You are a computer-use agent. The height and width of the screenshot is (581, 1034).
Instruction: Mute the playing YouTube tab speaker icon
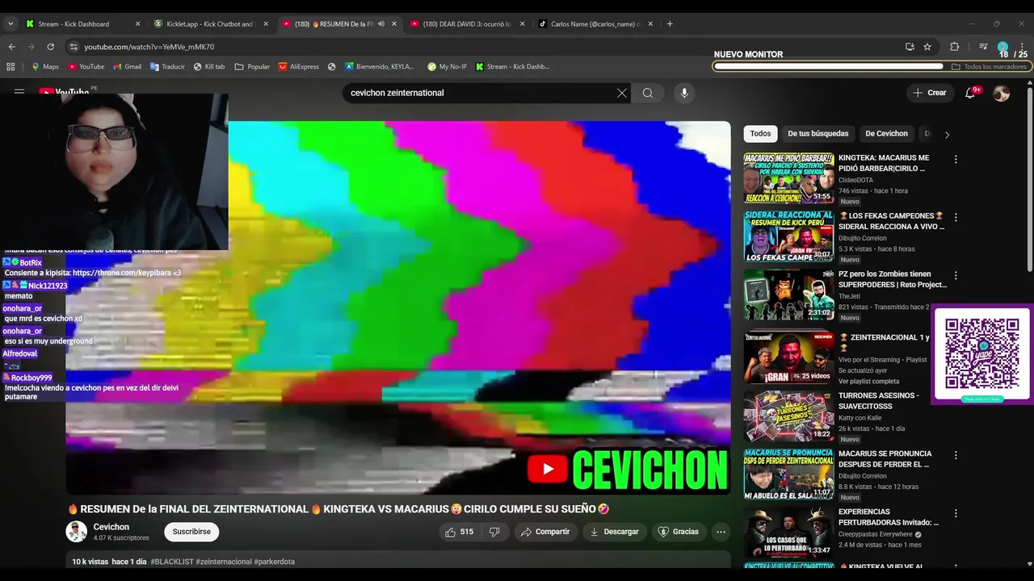(381, 24)
